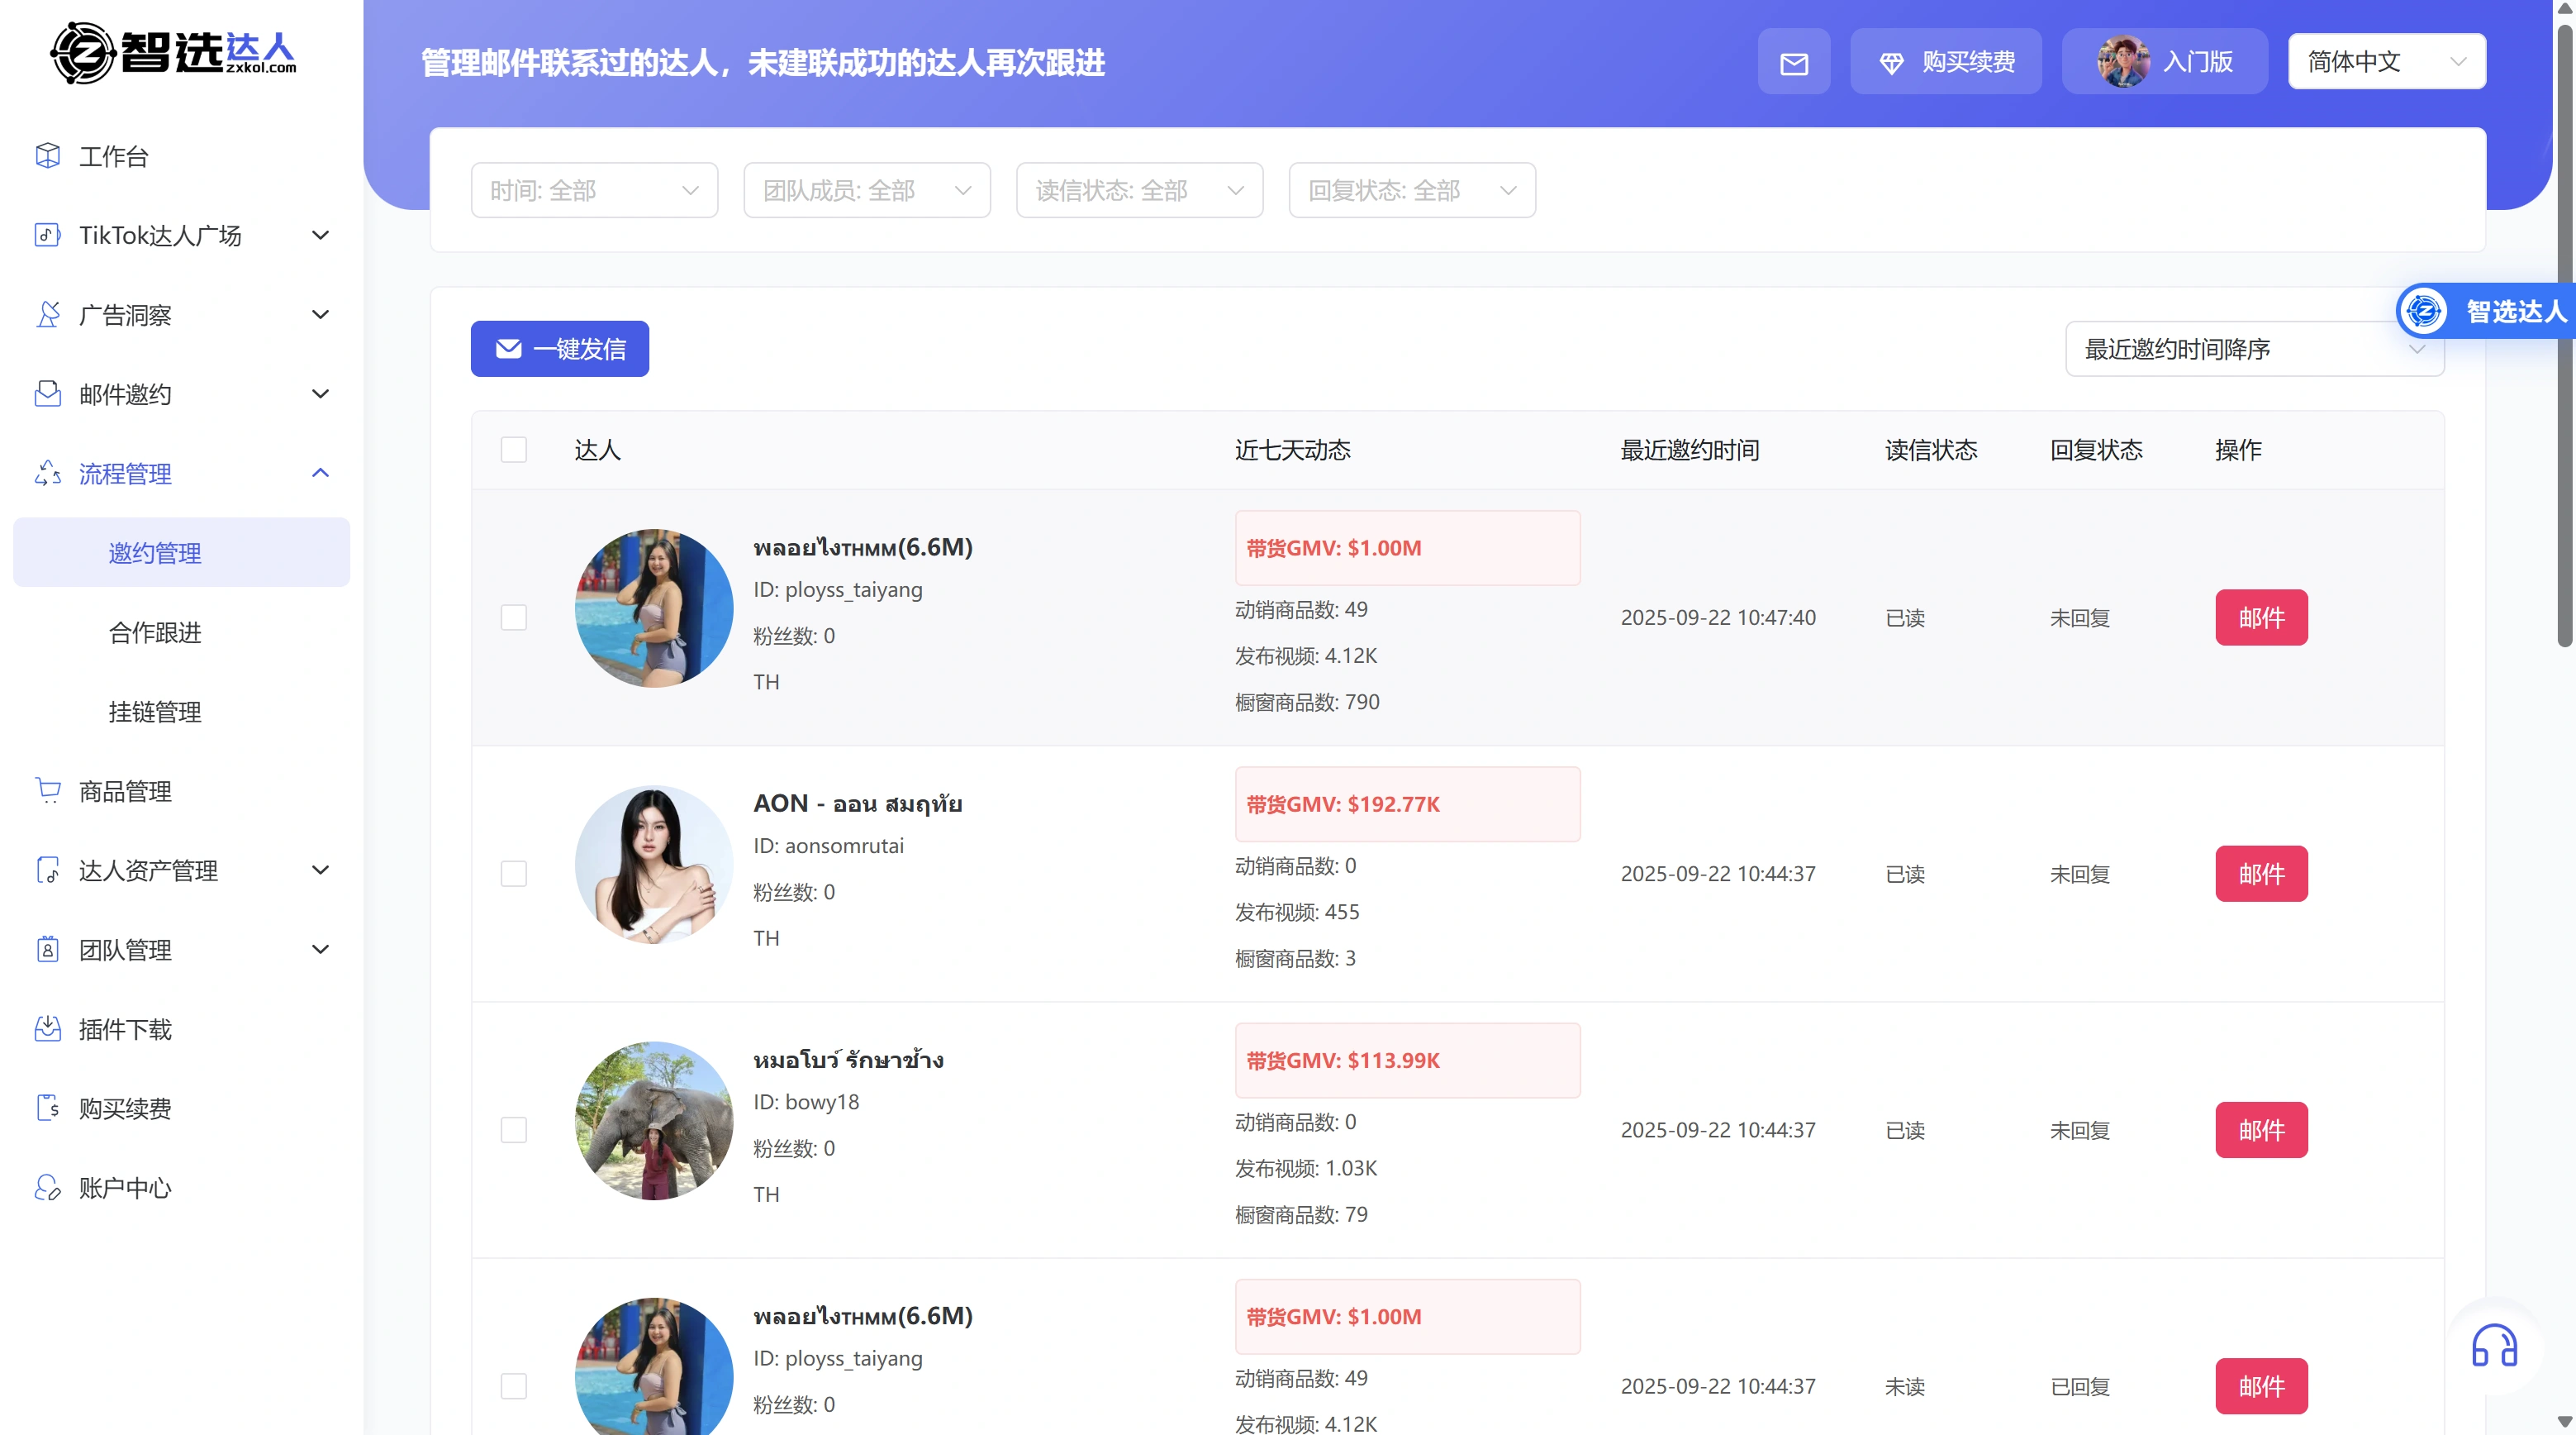Viewport: 2576px width, 1435px height.
Task: Click the headset support icon
Action: click(2493, 1346)
